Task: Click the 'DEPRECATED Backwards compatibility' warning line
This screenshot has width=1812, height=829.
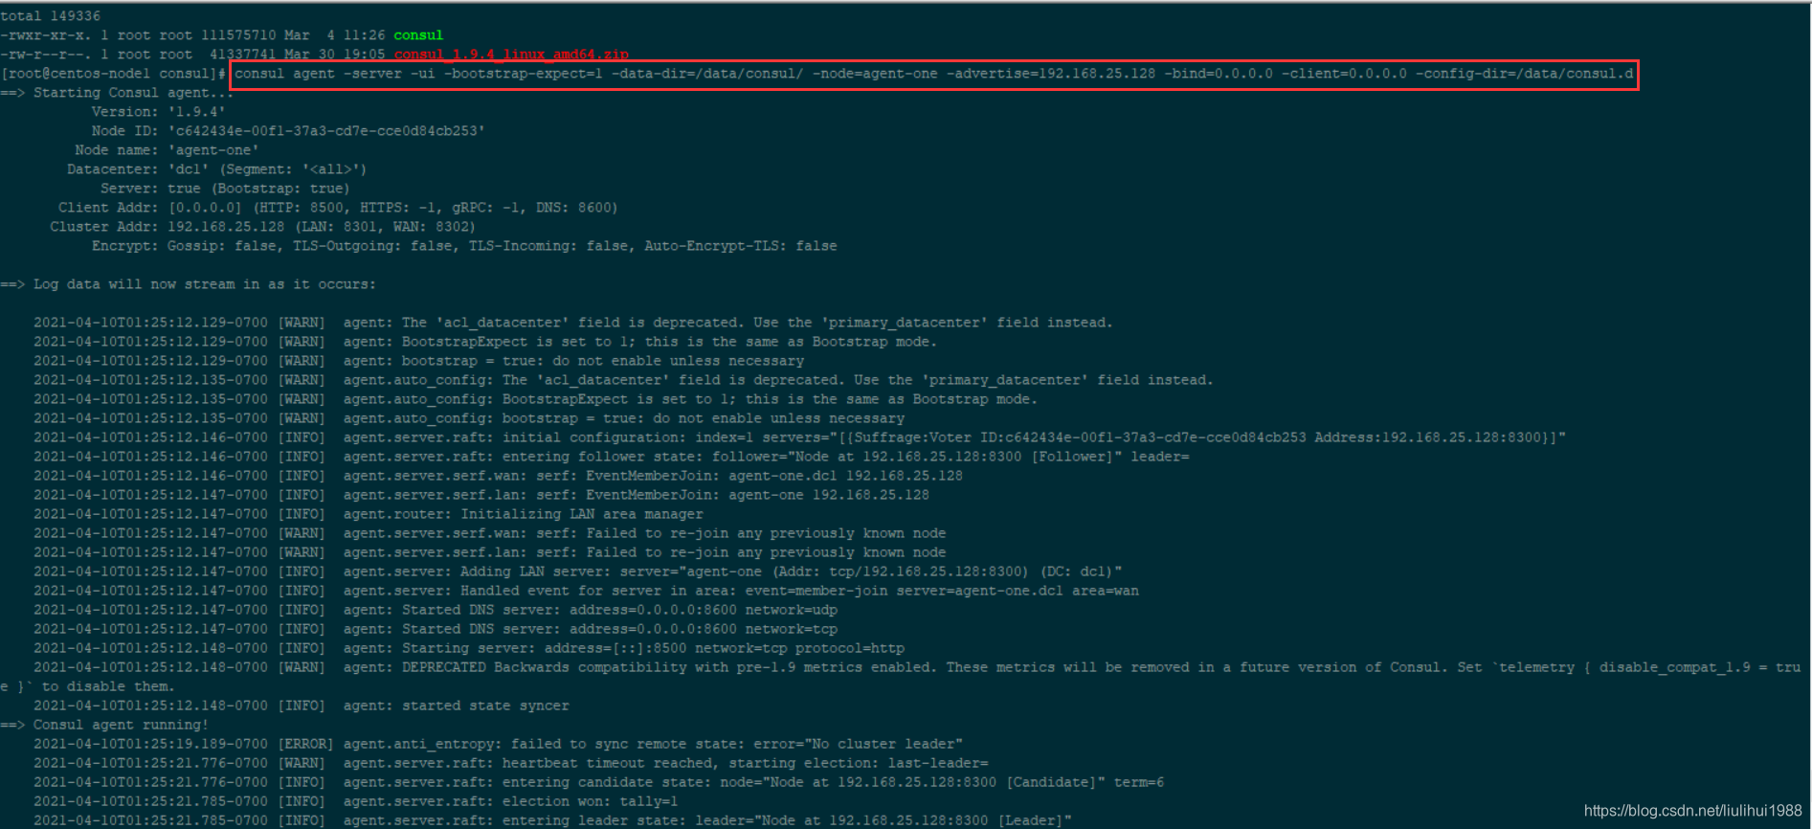Action: pyautogui.click(x=917, y=667)
